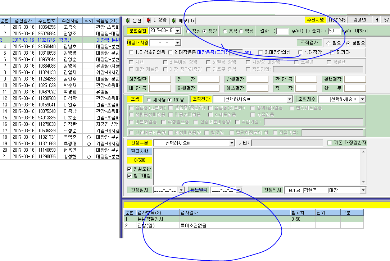Switch to the 메모(0) tab

[x=183, y=20]
